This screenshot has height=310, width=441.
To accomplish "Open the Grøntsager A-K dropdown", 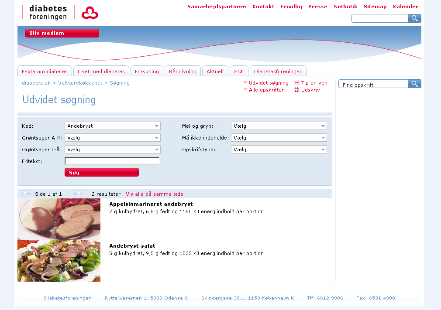I will 113,138.
